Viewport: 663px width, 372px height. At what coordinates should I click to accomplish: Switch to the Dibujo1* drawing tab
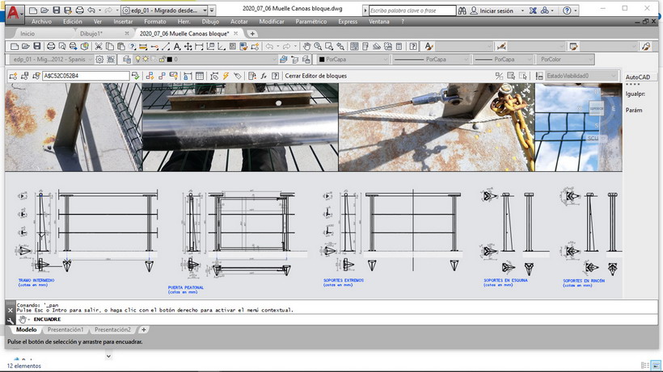[x=91, y=33]
